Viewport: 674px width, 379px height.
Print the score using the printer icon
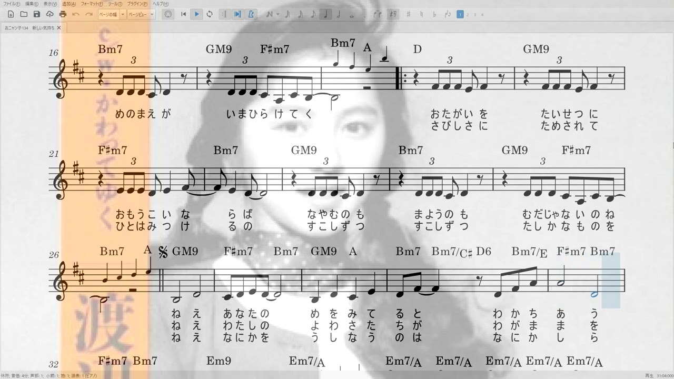click(63, 14)
